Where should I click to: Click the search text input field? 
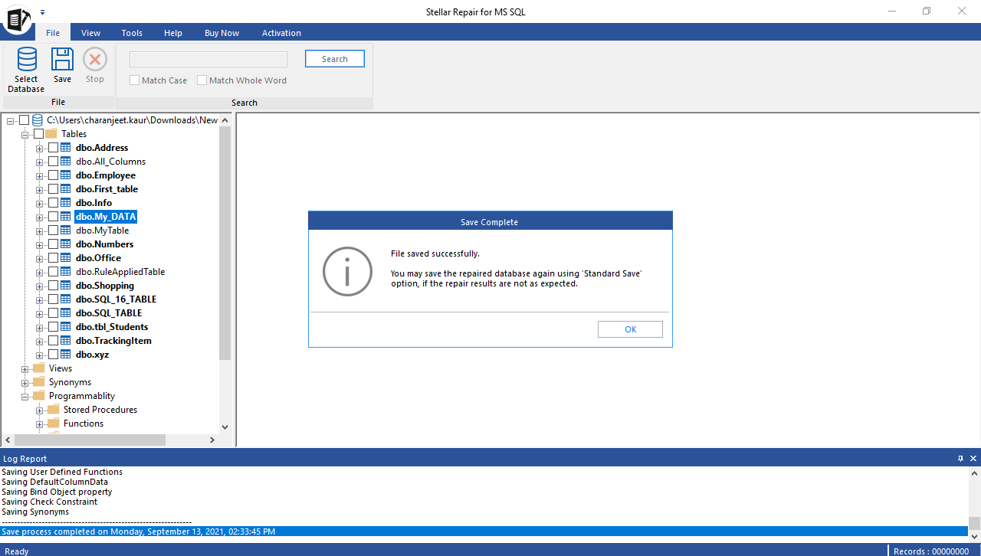point(208,59)
